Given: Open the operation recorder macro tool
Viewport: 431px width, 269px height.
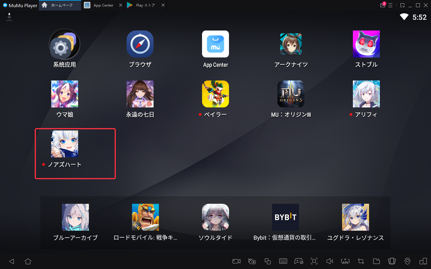Looking at the screenshot, I should tap(252, 261).
